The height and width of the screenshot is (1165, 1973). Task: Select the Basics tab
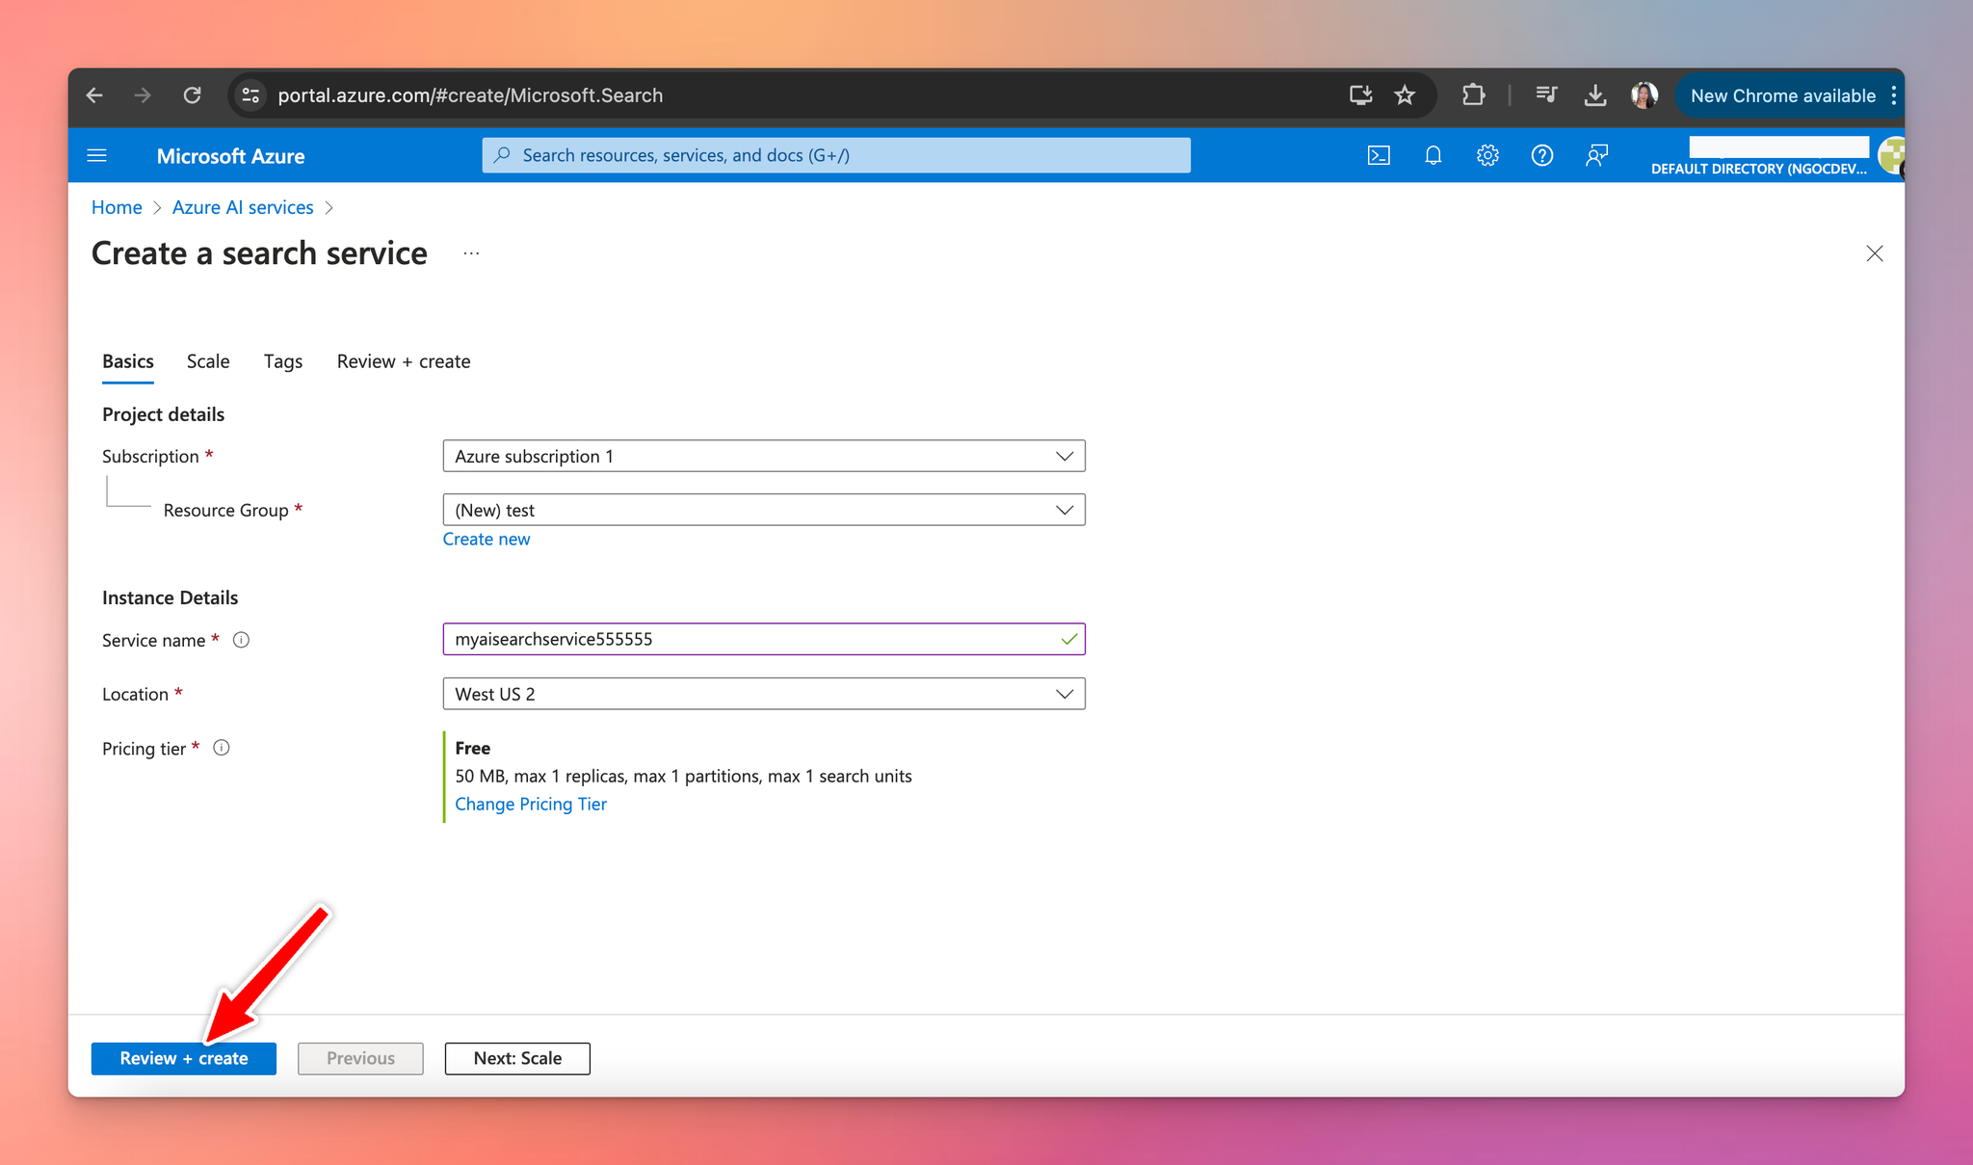(128, 361)
